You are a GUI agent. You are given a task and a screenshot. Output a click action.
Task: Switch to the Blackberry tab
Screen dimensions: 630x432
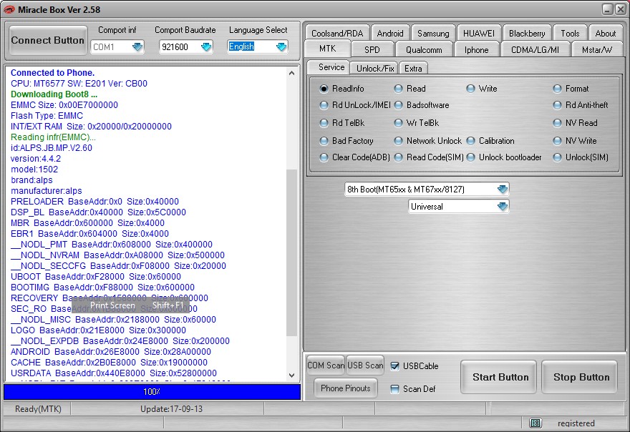(527, 34)
